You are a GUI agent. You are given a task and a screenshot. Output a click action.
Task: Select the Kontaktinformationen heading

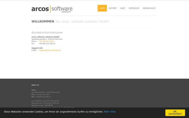click(x=47, y=33)
